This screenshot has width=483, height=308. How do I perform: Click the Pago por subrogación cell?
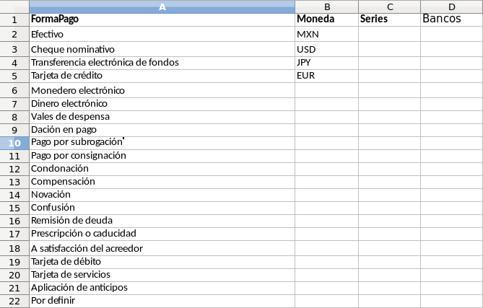tap(162, 143)
